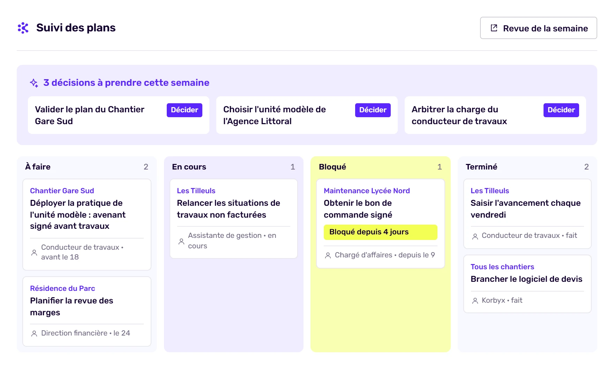Image resolution: width=614 pixels, height=369 pixels.
Task: Open card Saisir l'avancement chaque vendredi
Action: (527, 214)
